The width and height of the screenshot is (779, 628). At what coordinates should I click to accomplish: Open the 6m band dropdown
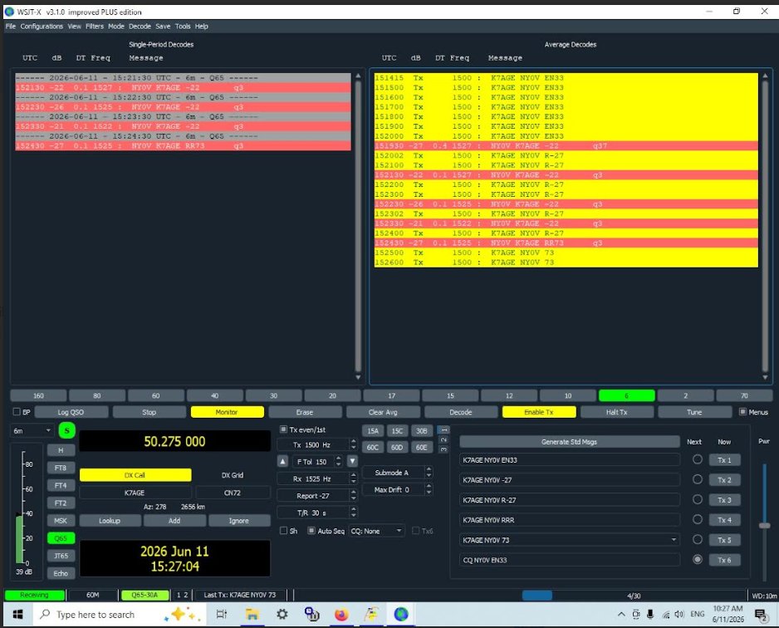32,431
